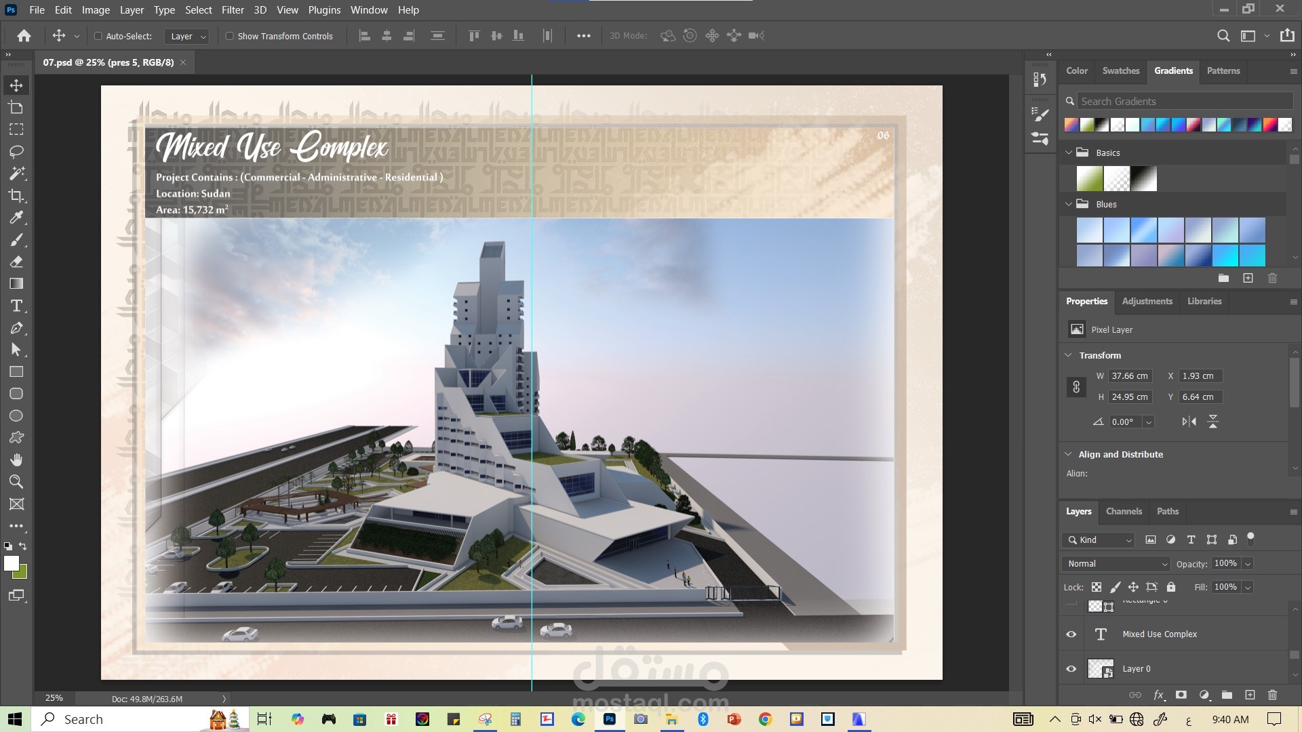Viewport: 1302px width, 732px height.
Task: Click the Search Gradients field
Action: (x=1185, y=102)
